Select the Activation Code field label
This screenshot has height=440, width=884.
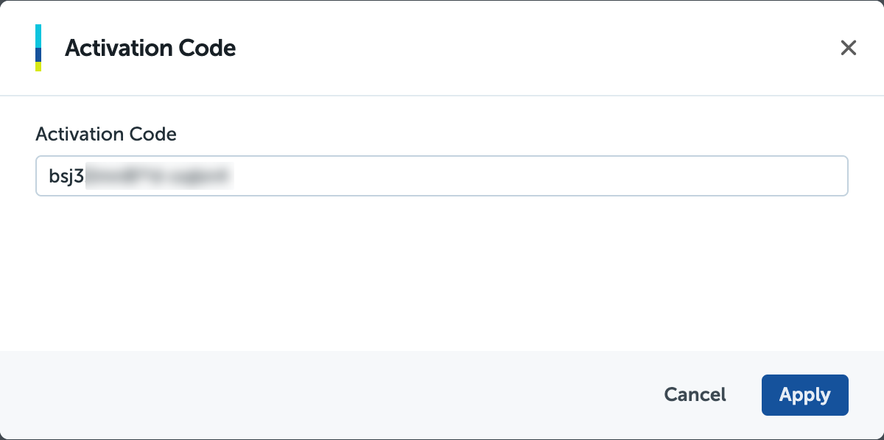pos(106,135)
